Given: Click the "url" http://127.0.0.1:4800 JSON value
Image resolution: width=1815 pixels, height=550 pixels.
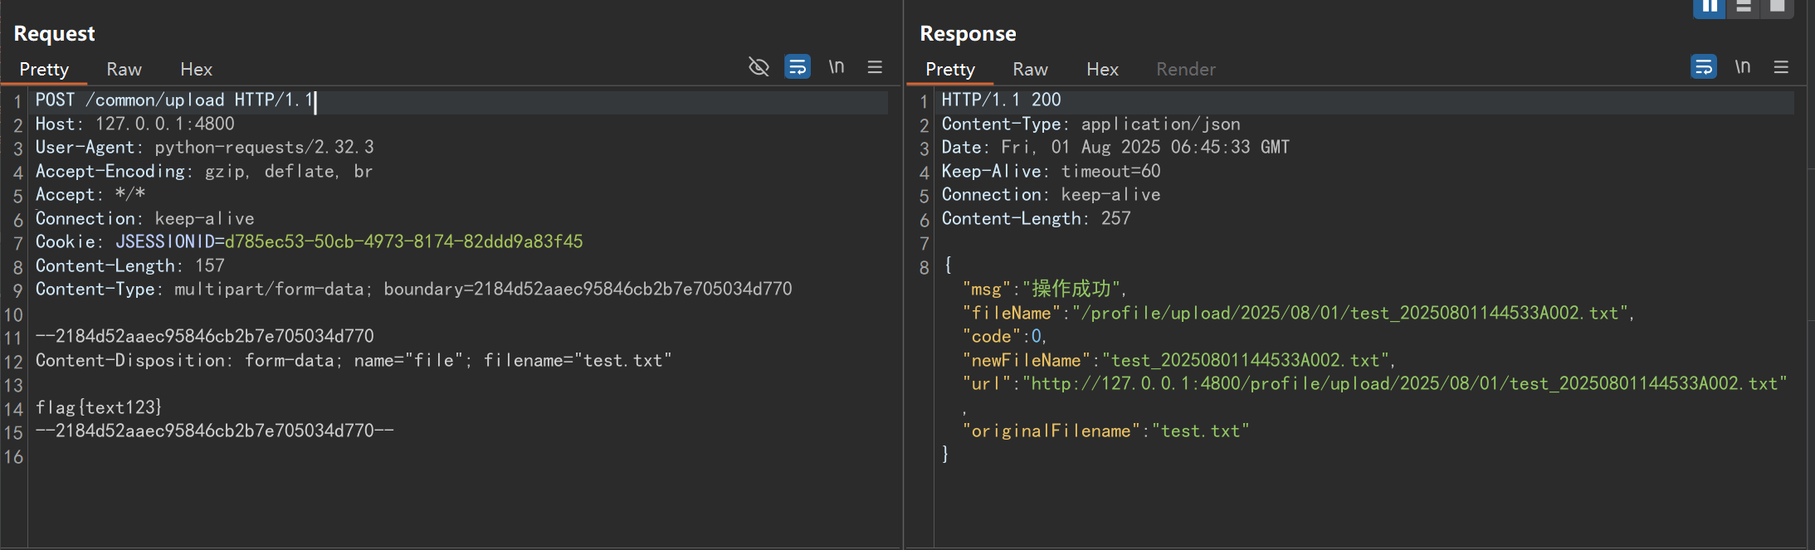Looking at the screenshot, I should (x=1405, y=384).
